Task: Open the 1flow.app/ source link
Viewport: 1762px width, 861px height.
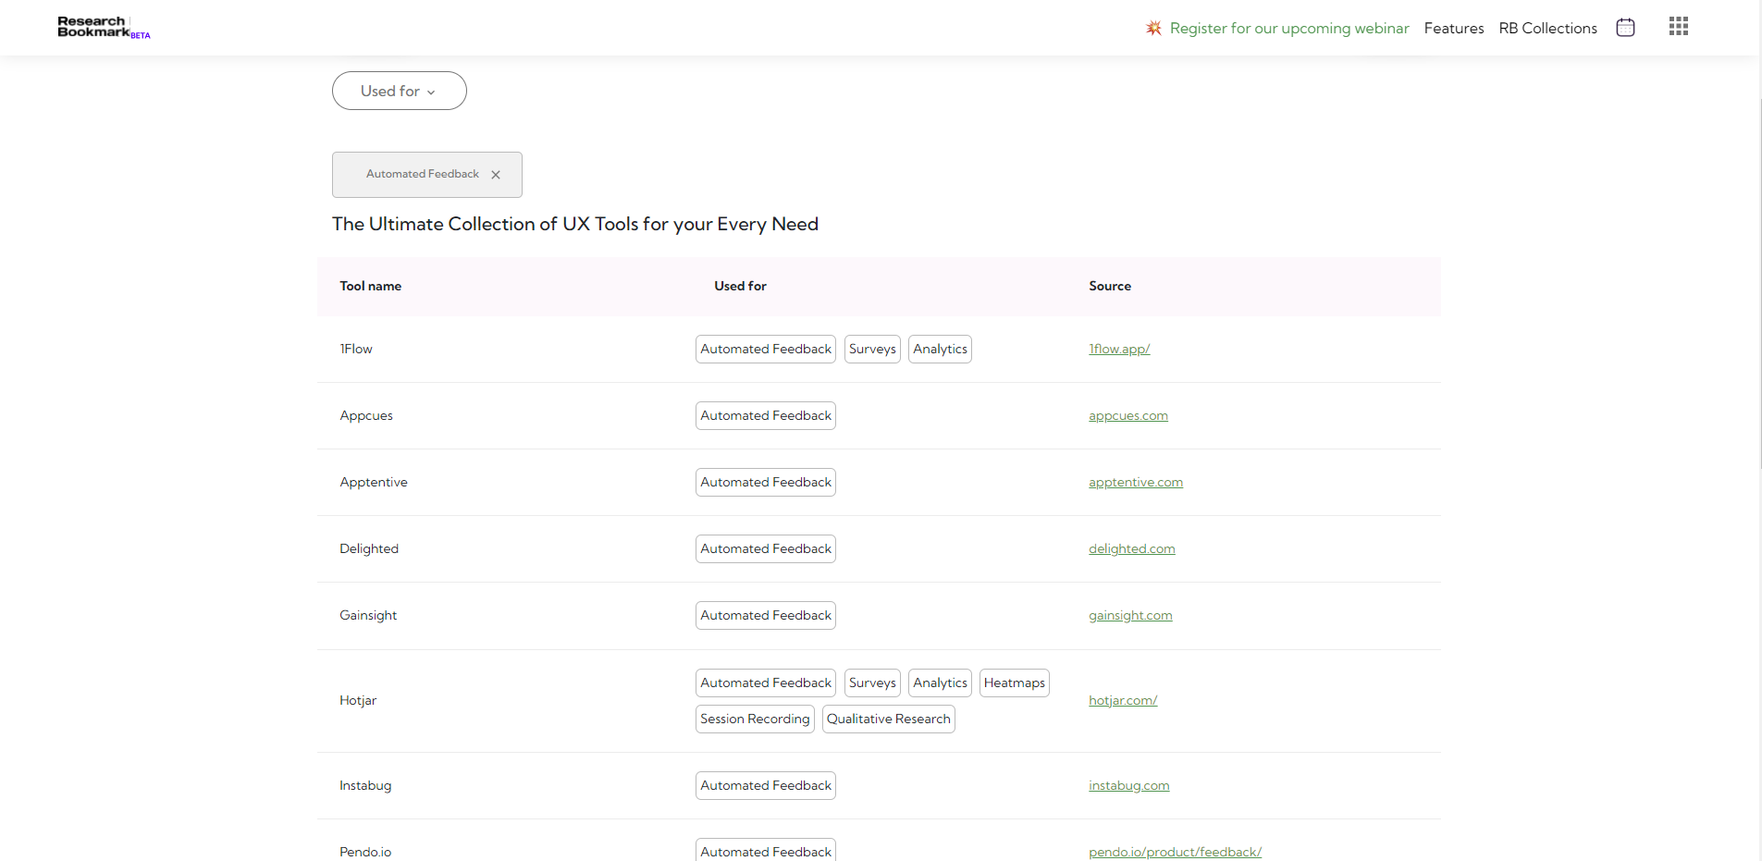Action: coord(1119,349)
